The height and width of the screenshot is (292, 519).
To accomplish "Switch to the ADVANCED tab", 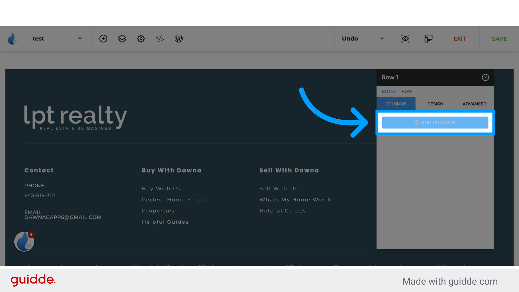I will (474, 104).
